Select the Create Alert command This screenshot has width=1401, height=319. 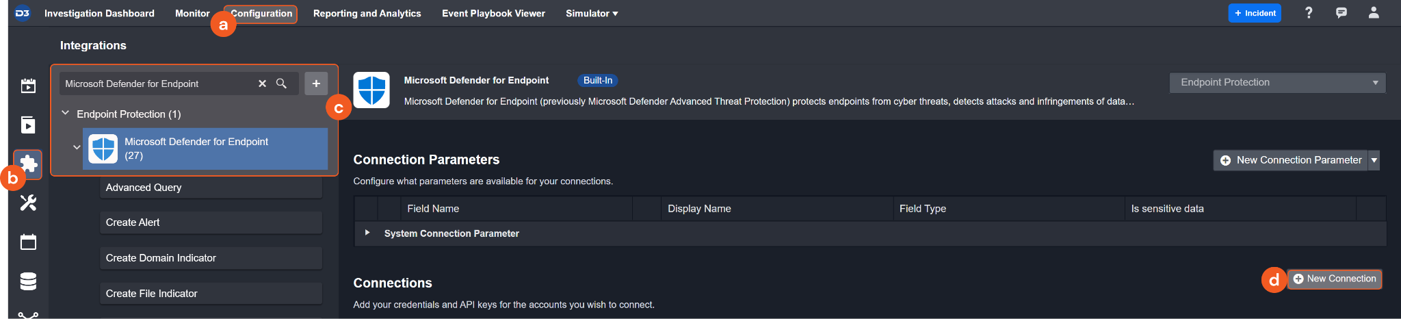coord(211,222)
